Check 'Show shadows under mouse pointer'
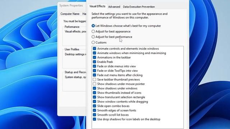This screenshot has width=230, height=129. click(x=95, y=84)
